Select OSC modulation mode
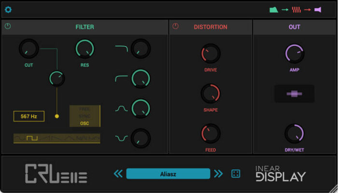Image resolution: width=338 pixels, height=193 pixels. (84, 123)
